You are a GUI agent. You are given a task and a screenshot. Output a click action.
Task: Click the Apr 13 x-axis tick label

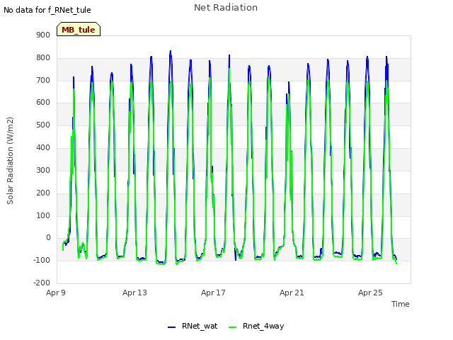(x=134, y=293)
